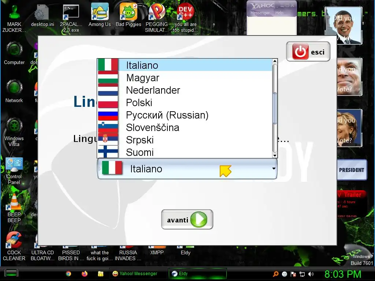Screen dimensions: 375x281
Task: Open the PISSED BIRDS IN shortcut label
Action: coord(71,255)
